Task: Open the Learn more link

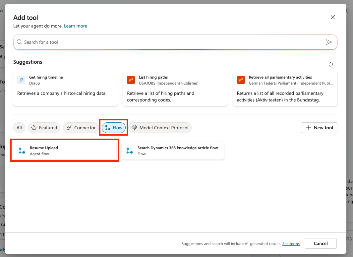Action: 76,26
